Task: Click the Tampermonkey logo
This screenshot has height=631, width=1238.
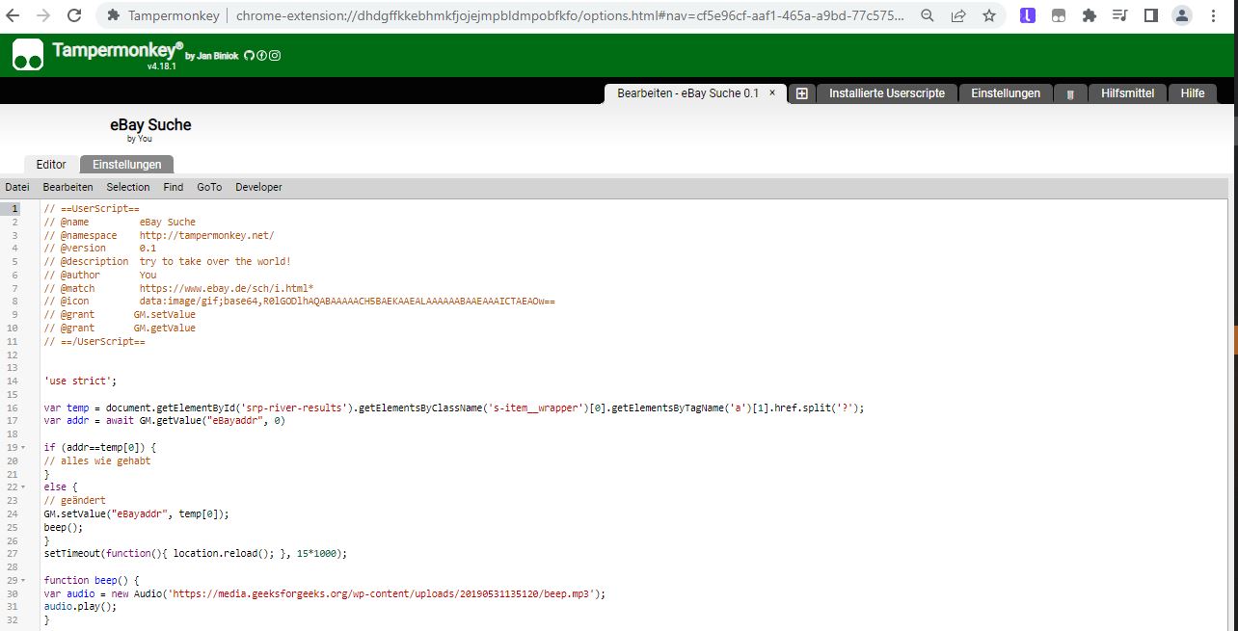Action: (28, 55)
